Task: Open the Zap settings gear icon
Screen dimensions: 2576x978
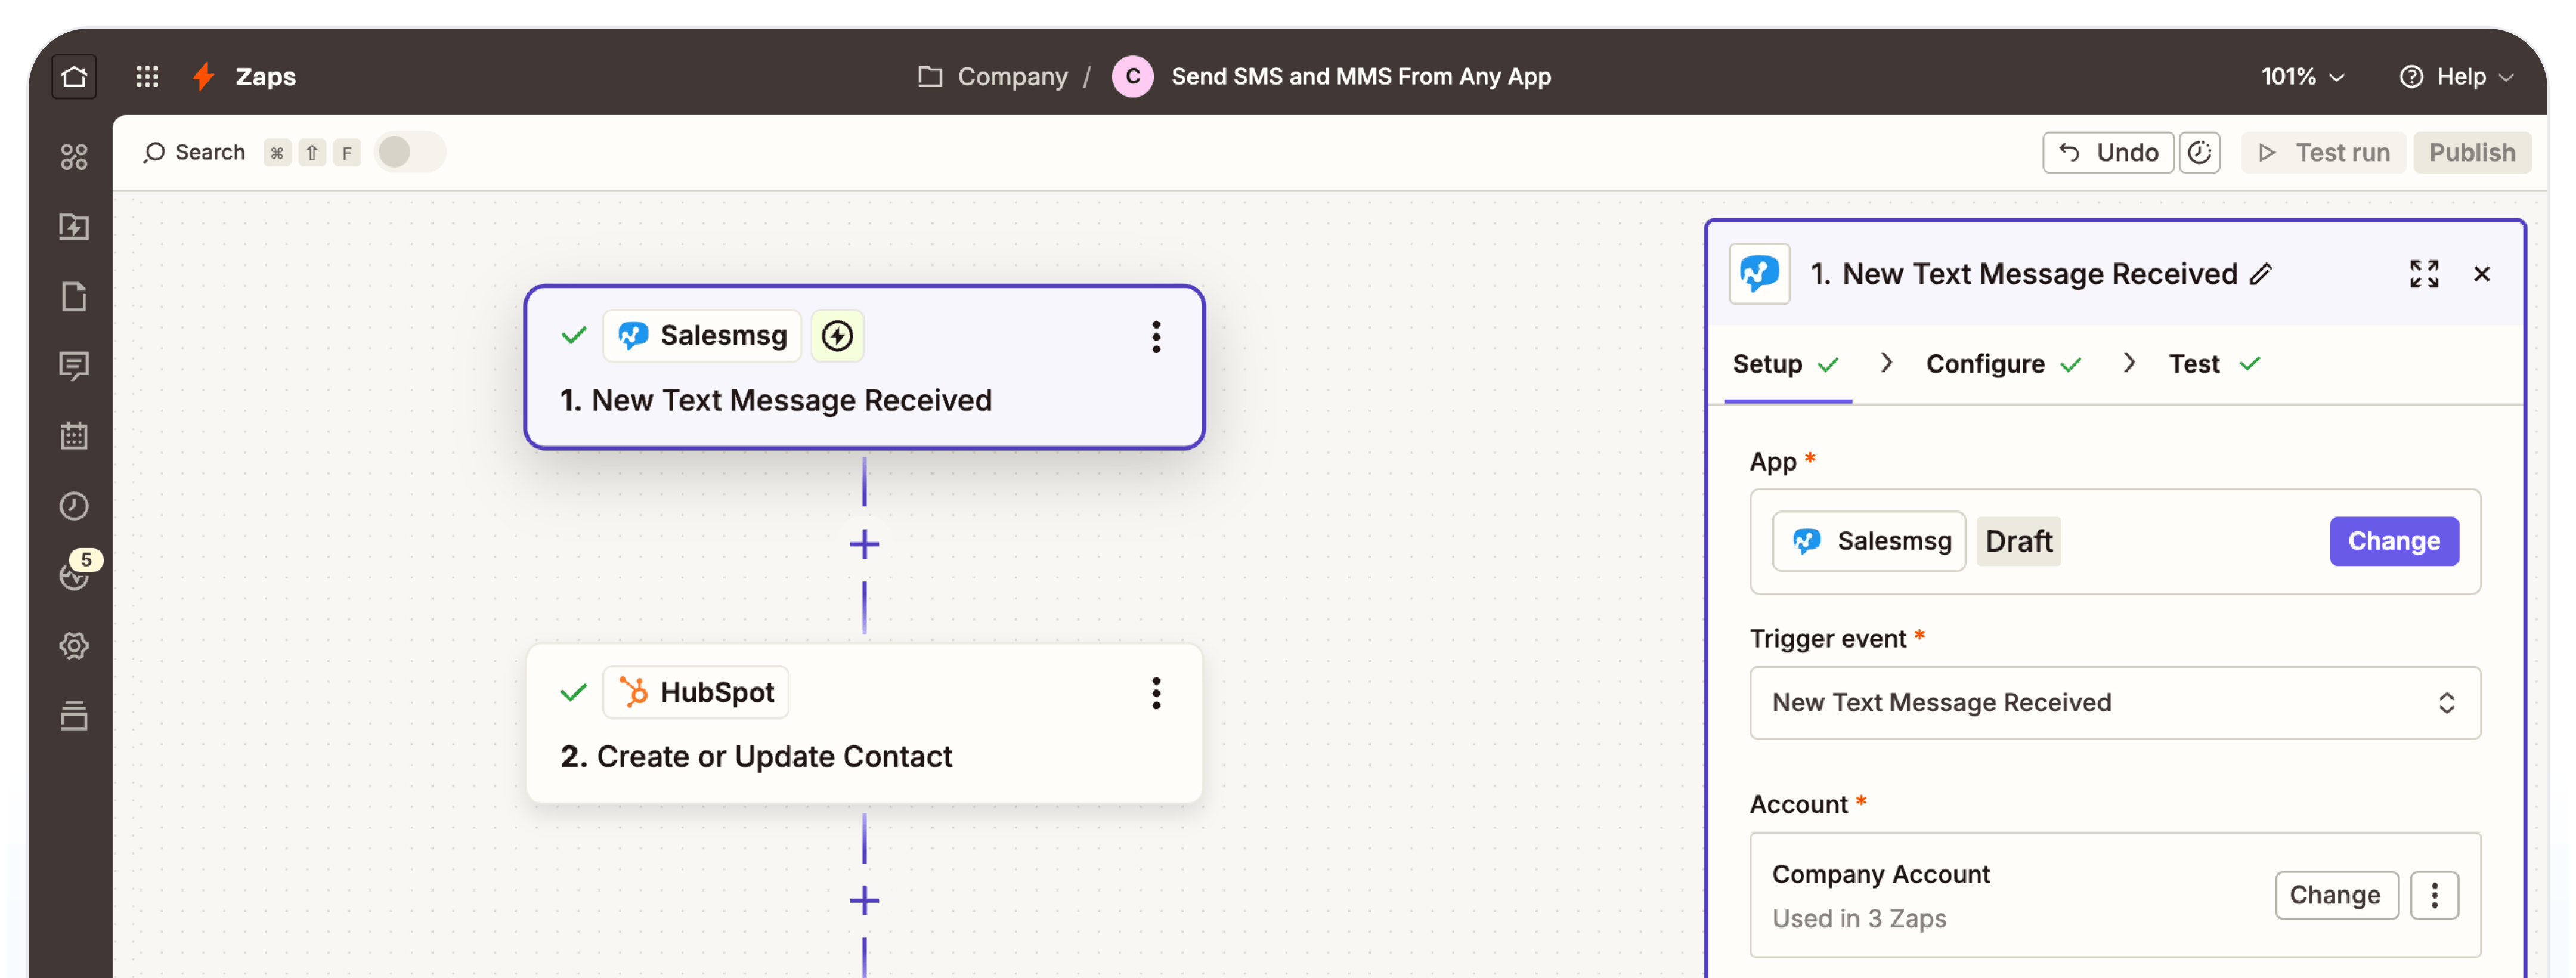Action: (74, 646)
